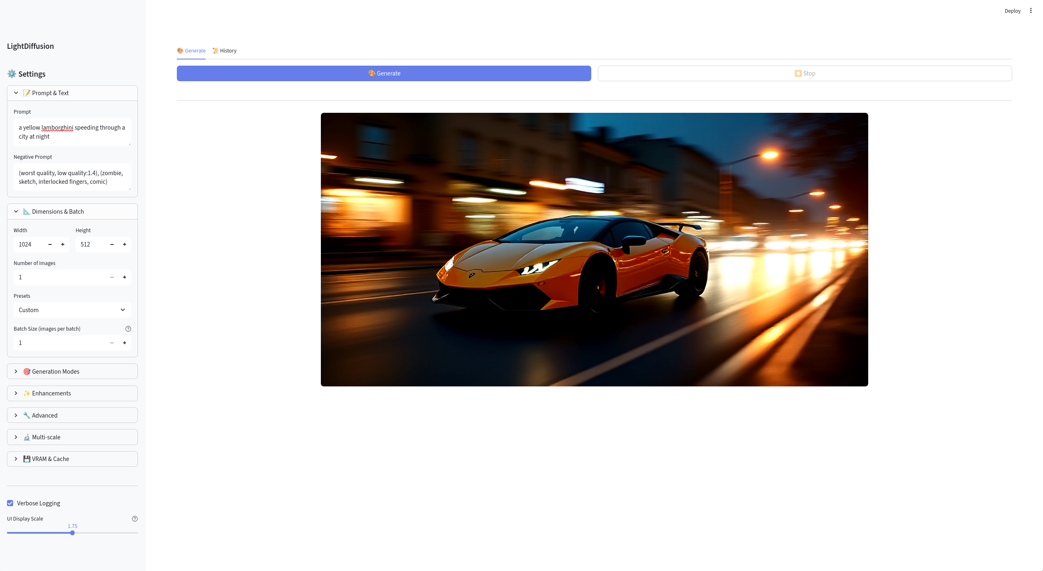This screenshot has height=571, width=1043.
Task: Expand the Enhancements section
Action: click(x=72, y=393)
